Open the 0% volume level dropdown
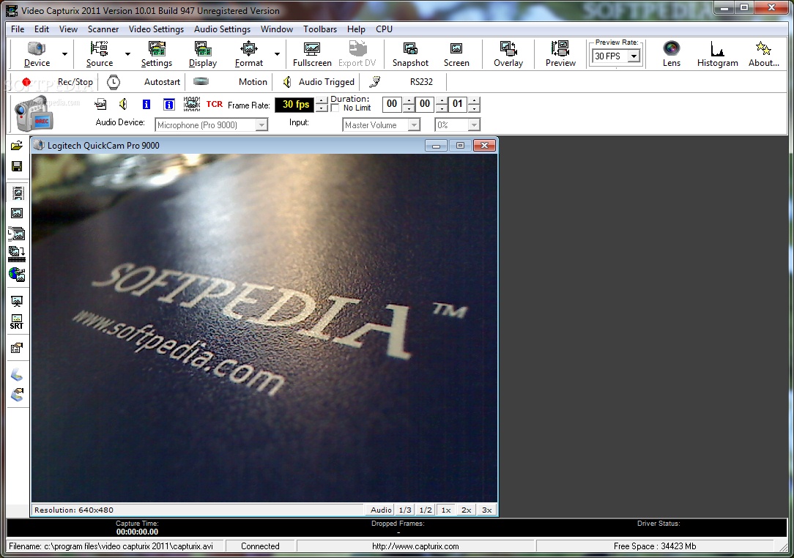794x558 pixels. [x=473, y=124]
